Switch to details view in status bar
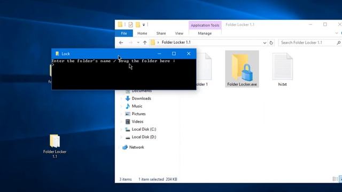 pyautogui.click(x=335, y=179)
